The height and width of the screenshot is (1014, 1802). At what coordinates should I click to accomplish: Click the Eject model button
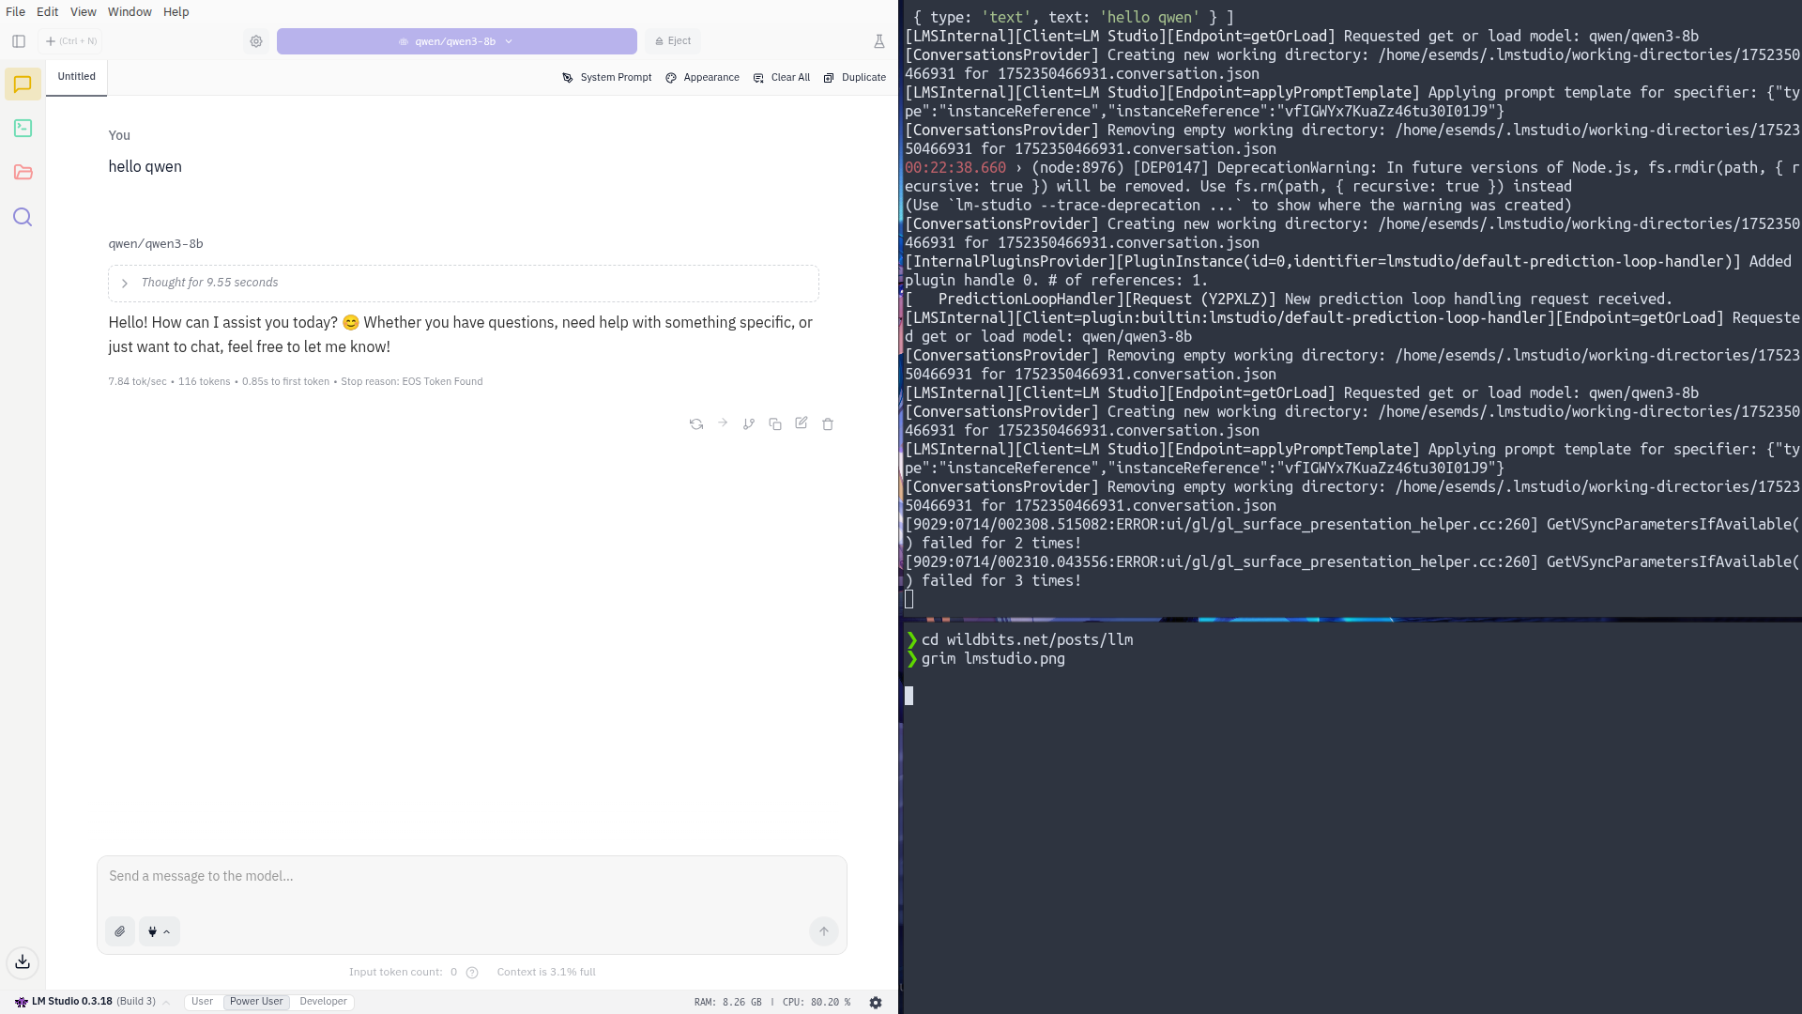pos(673,41)
